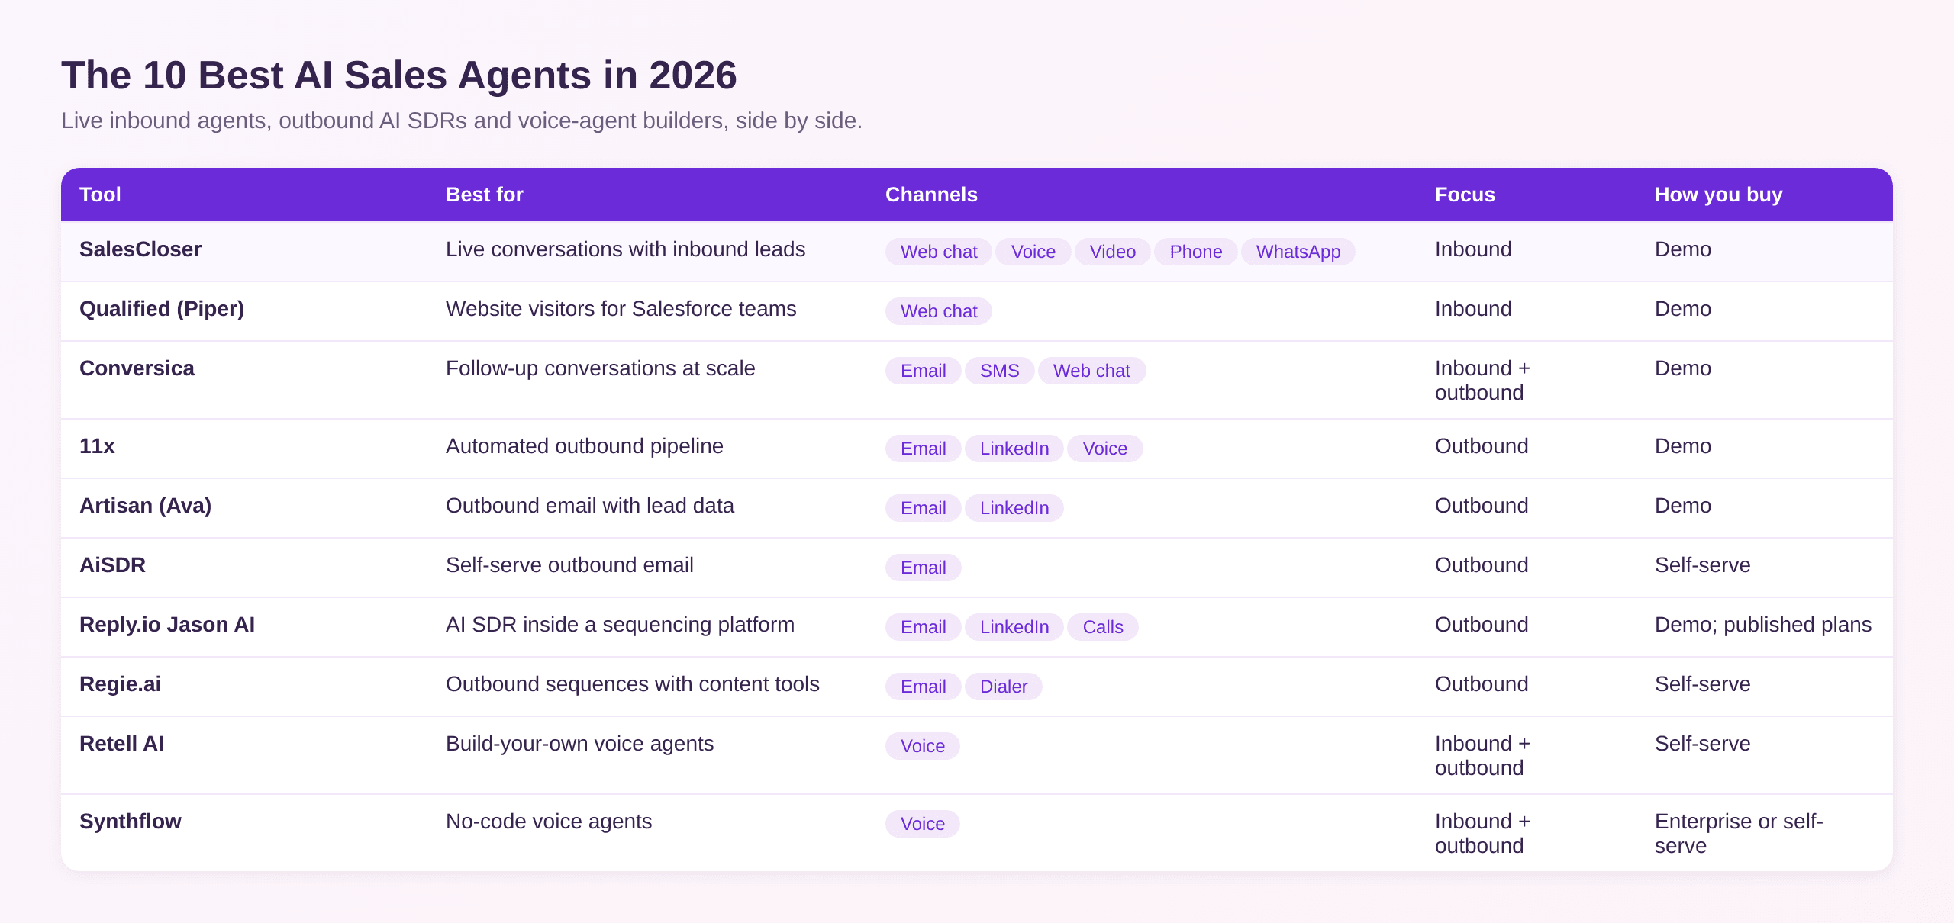Image resolution: width=1954 pixels, height=923 pixels.
Task: Select the SalesCloser tool name
Action: coord(140,249)
